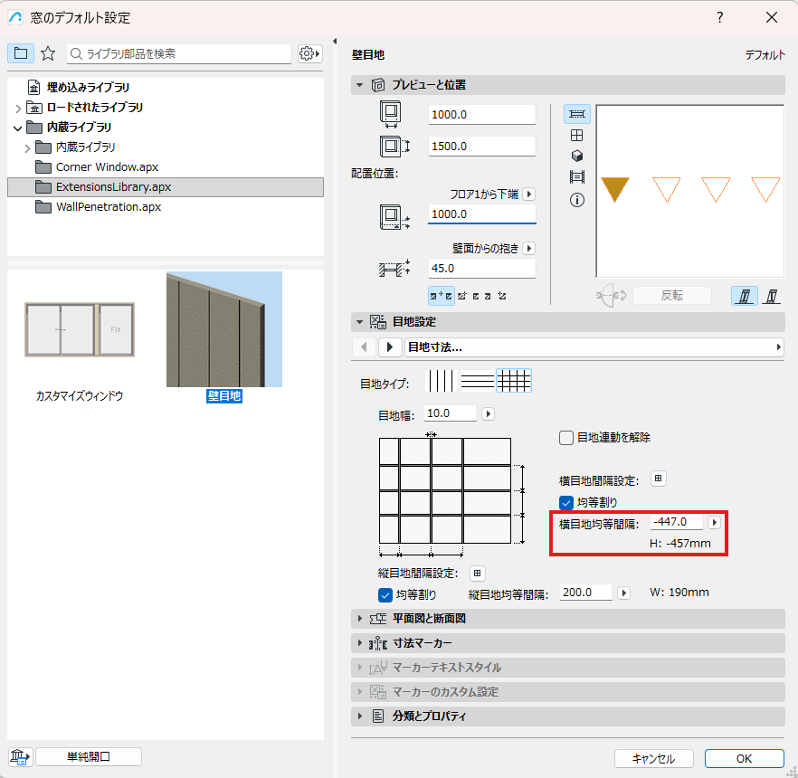This screenshot has height=778, width=798.
Task: Open 横目地間隔設定 grid button
Action: 659,479
